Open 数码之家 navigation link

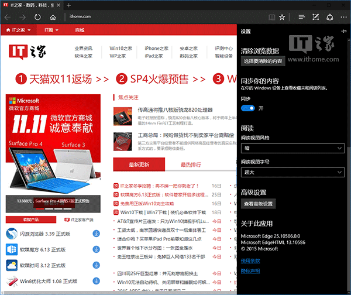(x=189, y=56)
